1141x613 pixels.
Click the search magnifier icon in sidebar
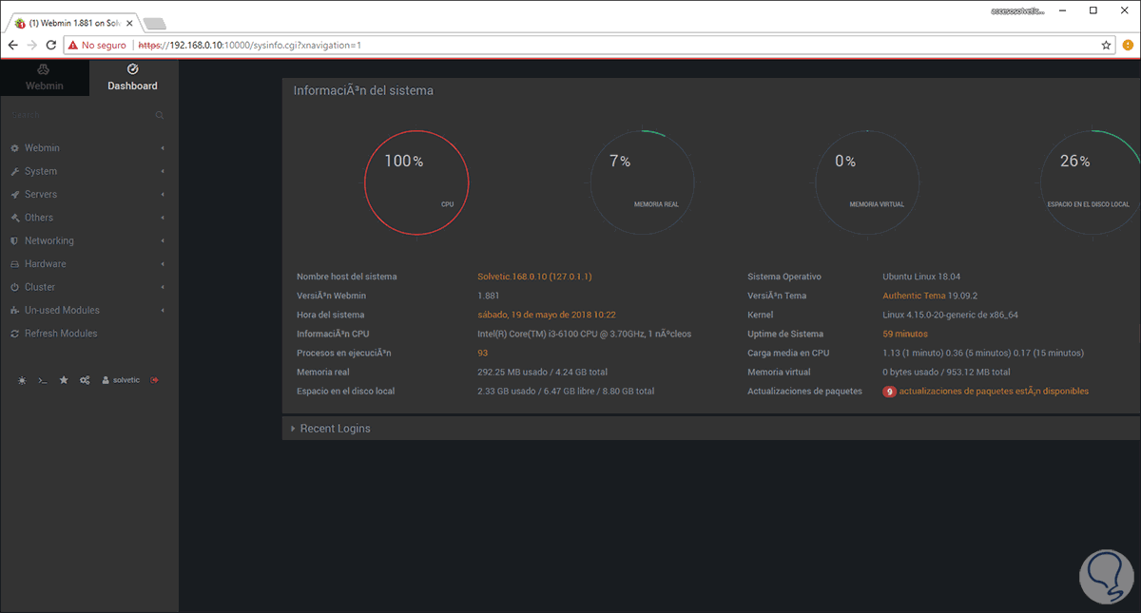coord(160,115)
